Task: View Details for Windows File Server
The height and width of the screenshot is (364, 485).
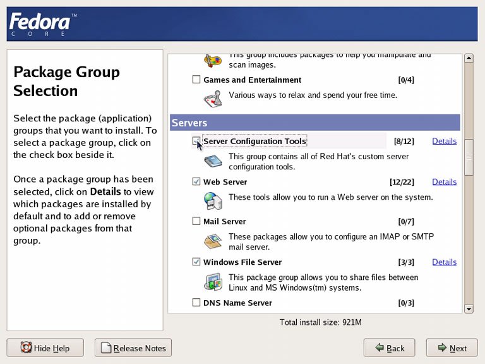Action: click(x=444, y=262)
